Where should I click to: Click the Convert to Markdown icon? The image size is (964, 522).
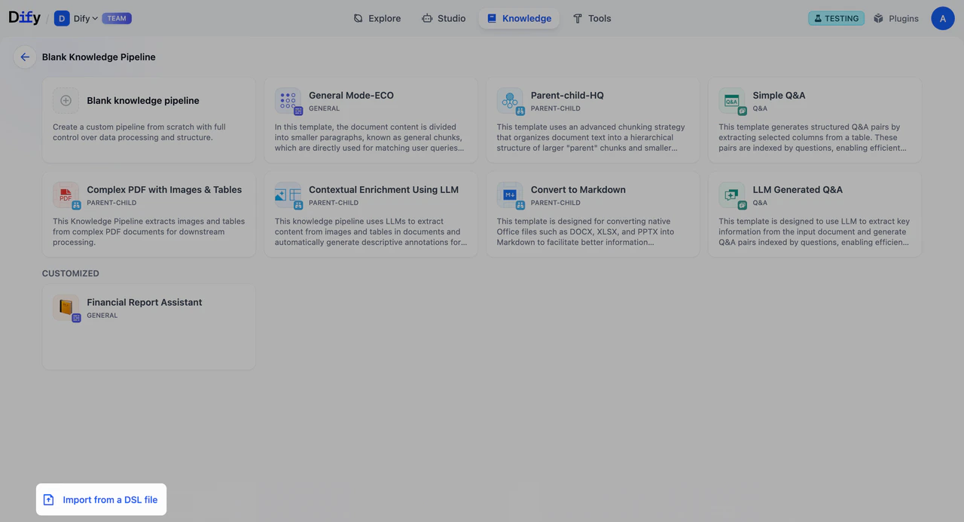click(x=510, y=195)
